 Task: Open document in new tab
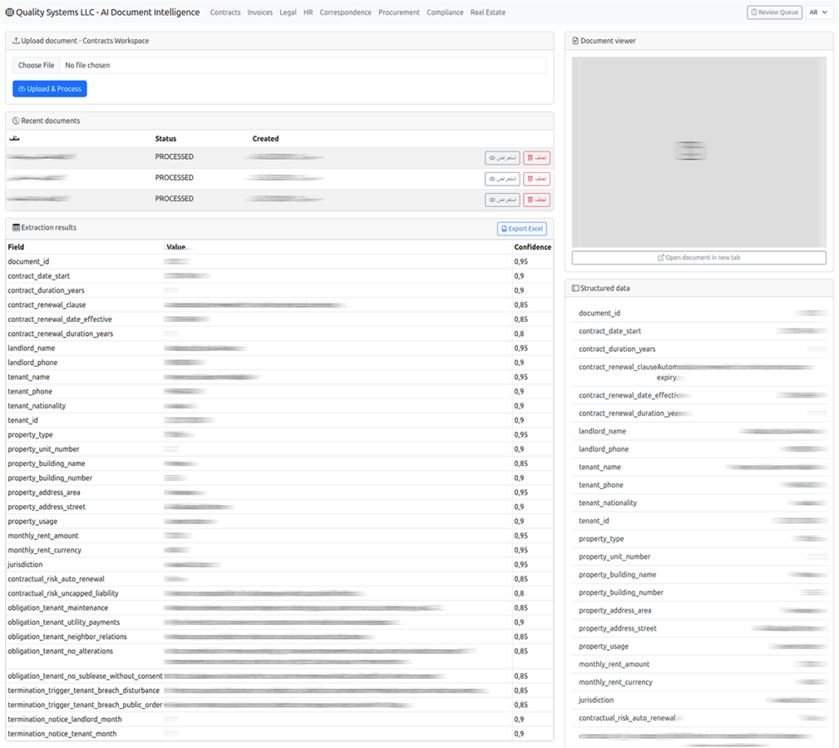(x=699, y=257)
